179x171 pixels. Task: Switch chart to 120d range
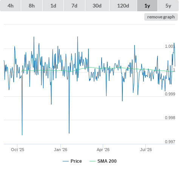coord(123,6)
